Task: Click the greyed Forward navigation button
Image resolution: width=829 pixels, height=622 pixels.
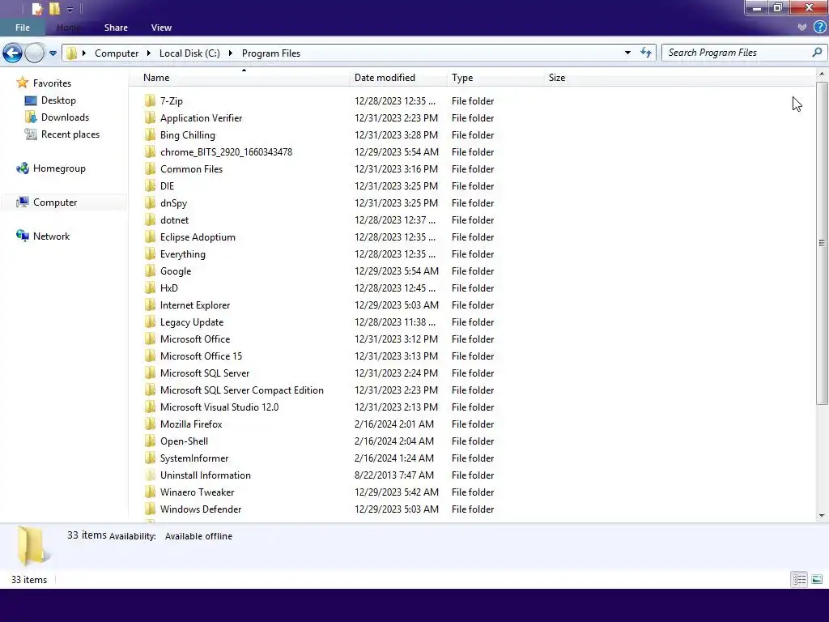Action: pos(35,53)
